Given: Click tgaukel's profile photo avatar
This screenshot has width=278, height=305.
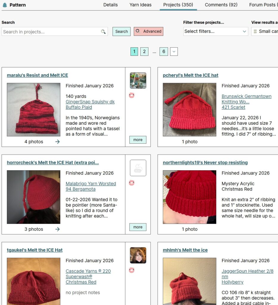Looking at the screenshot, I should click(138, 255).
